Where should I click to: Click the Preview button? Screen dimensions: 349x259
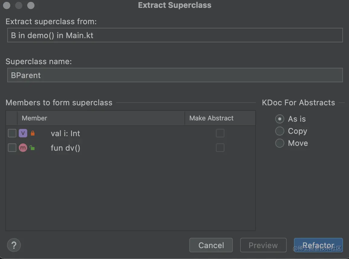tap(263, 245)
